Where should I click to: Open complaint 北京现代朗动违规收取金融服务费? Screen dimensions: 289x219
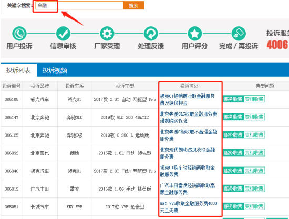pos(188,153)
